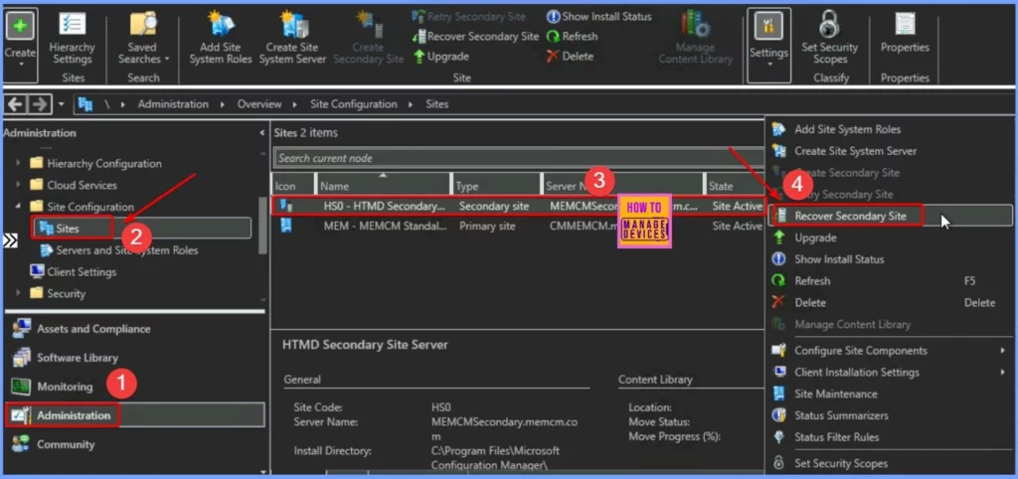Expand the Hierarchy Configuration folder

tap(18, 164)
